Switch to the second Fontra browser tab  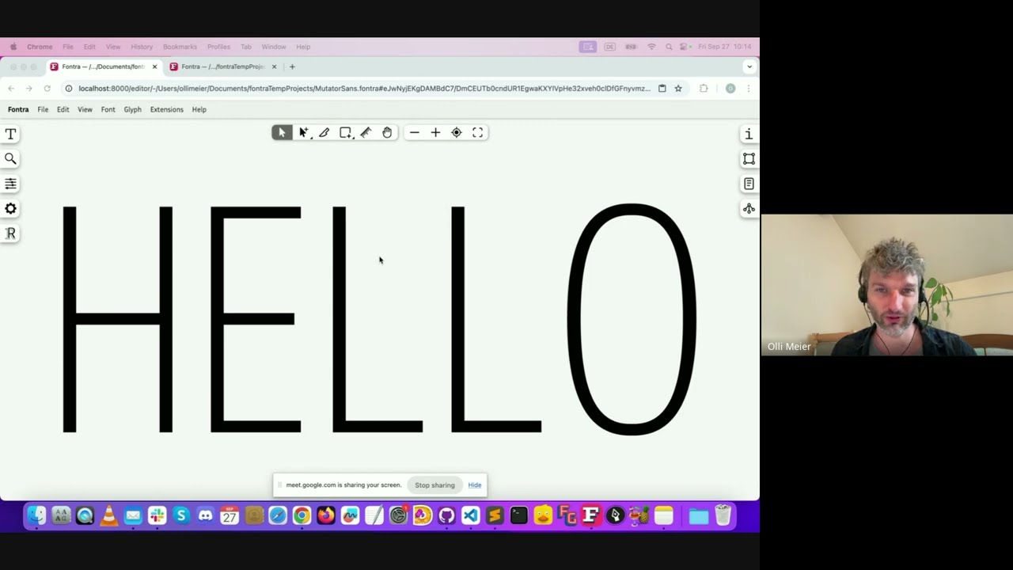(x=223, y=66)
